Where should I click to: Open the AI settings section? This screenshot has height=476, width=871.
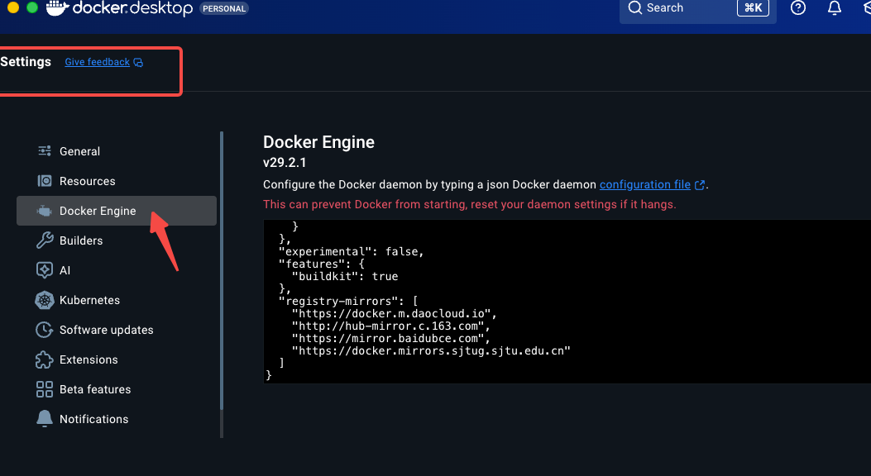click(117, 270)
